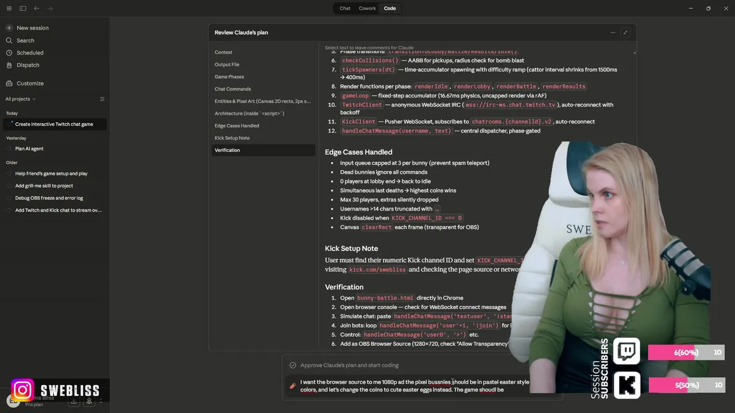This screenshot has height=413, width=735.
Task: Click the Twitch subscriber progress bar
Action: (686, 352)
